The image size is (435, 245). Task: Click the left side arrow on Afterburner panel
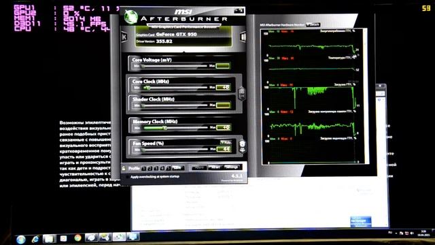124,36
